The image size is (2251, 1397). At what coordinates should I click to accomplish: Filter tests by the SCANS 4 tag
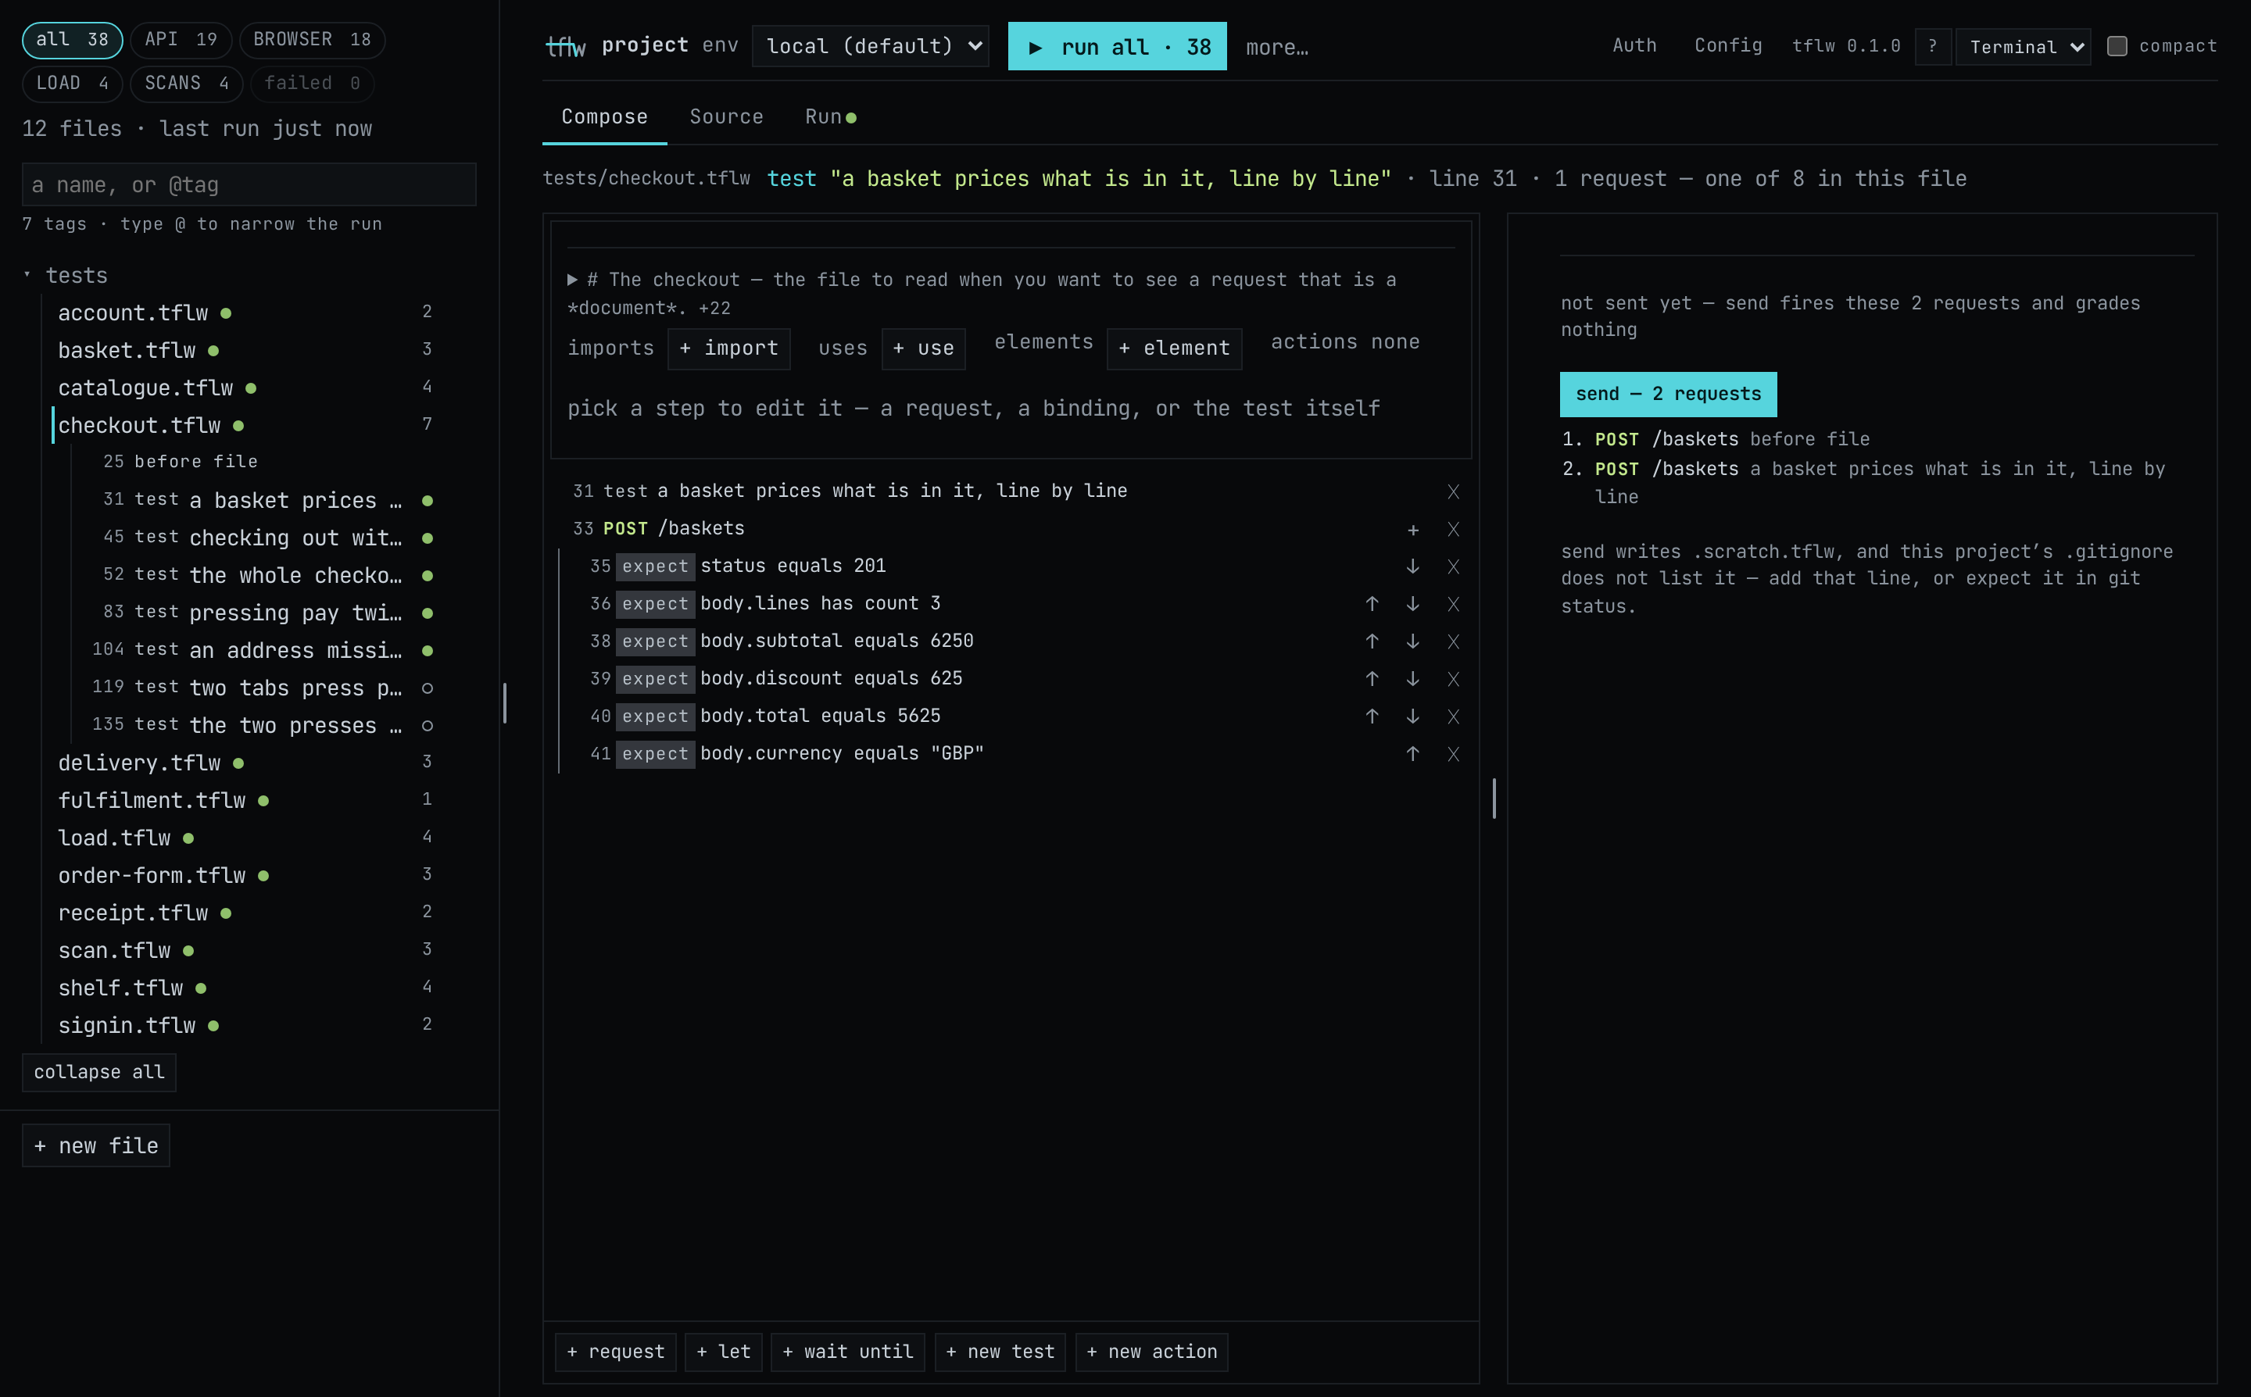(186, 83)
